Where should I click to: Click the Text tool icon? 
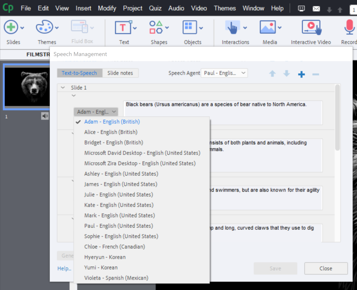coord(123,28)
